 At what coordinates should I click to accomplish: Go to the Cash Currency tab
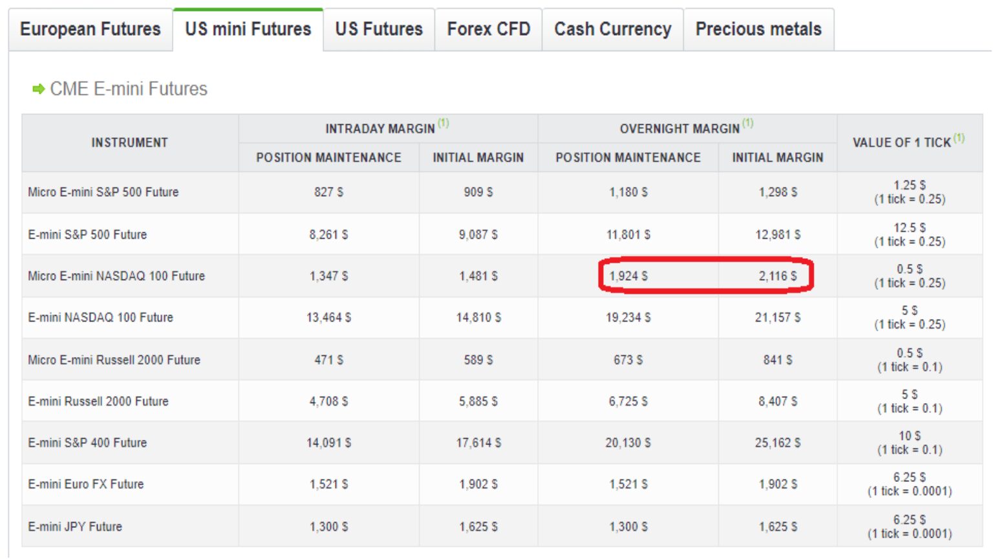pyautogui.click(x=613, y=29)
